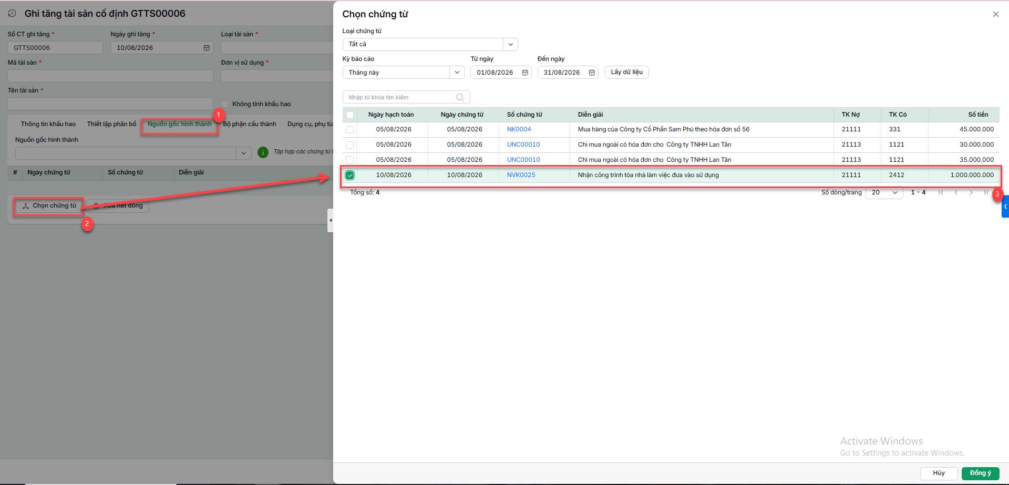Click the amount 1.000.000.000
This screenshot has width=1009, height=485.
pyautogui.click(x=972, y=175)
